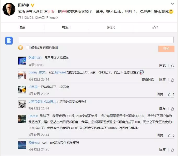The height and width of the screenshot is (157, 179).
Task: Click 收藏 to bookmark the post
Action: click(22, 27)
